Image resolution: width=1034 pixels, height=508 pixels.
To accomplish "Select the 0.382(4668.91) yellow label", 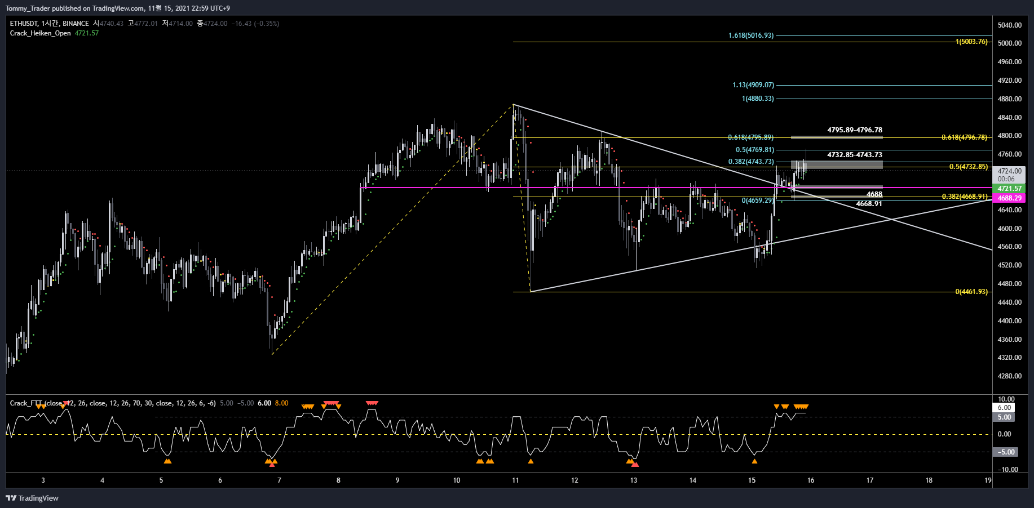I will click(965, 197).
